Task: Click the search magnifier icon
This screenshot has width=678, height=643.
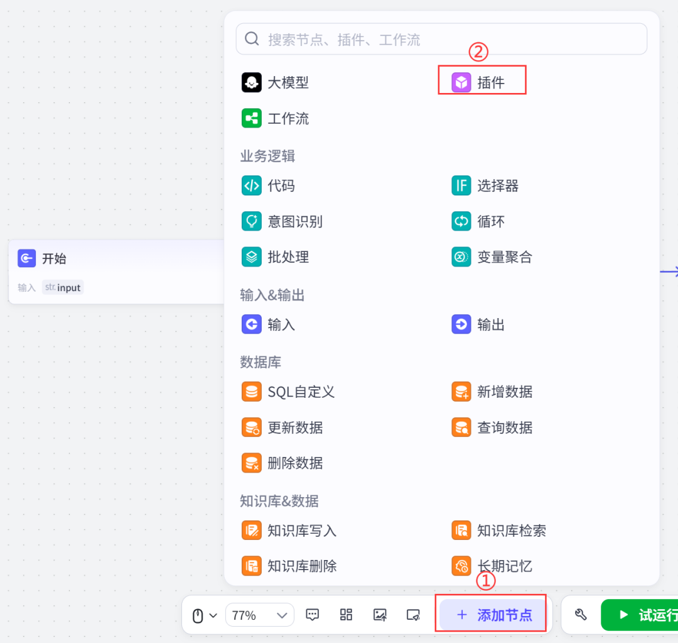Action: tap(252, 39)
